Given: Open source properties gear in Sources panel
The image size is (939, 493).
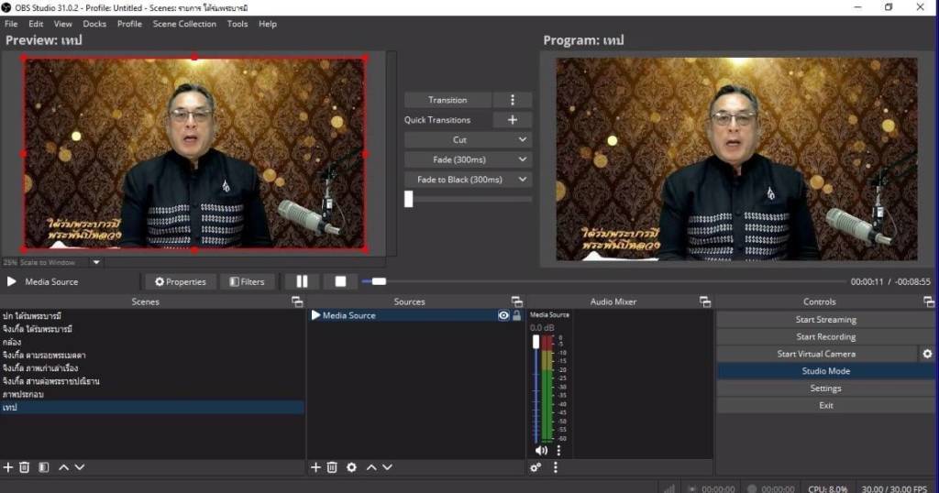Looking at the screenshot, I should 351,467.
